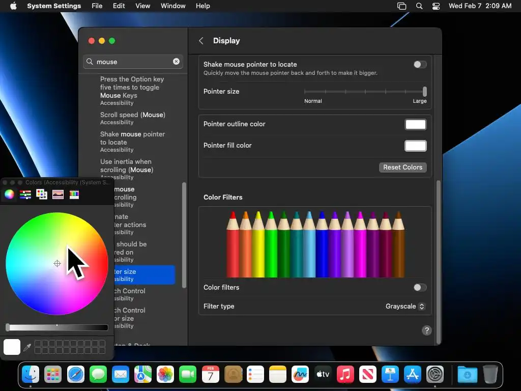
Task: Pick a color with the eyedropper
Action: [x=27, y=347]
